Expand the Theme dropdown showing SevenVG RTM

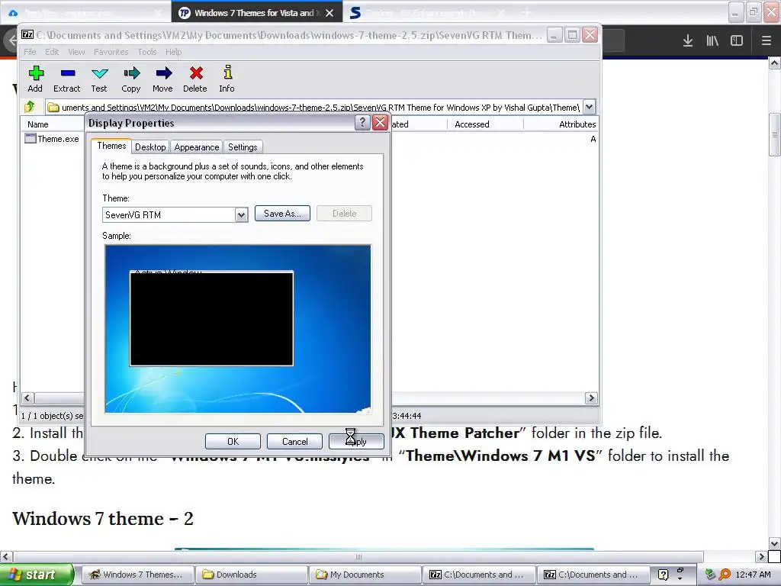[x=241, y=214]
